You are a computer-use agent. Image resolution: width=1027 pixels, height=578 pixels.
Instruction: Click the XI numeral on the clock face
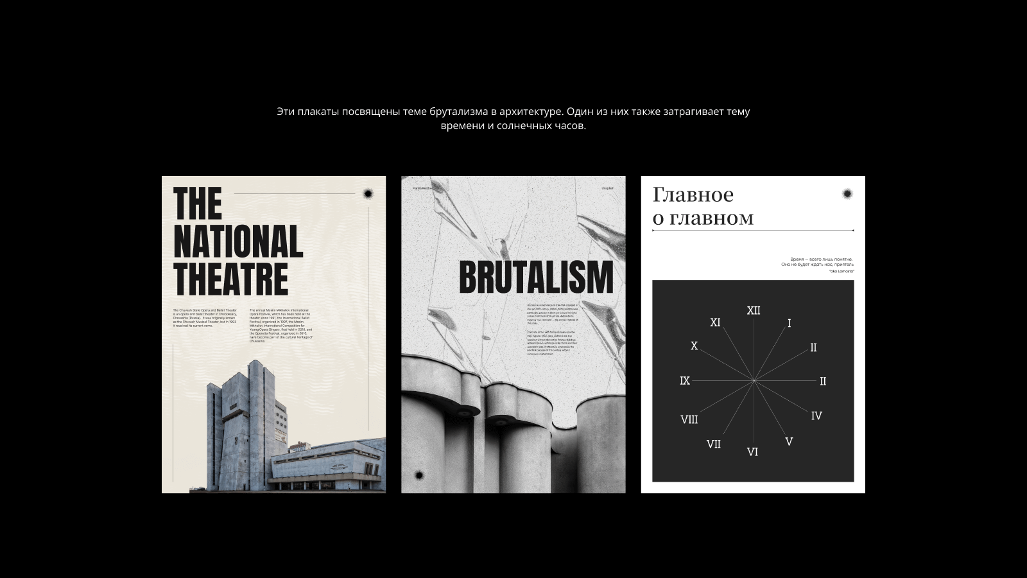[715, 322]
